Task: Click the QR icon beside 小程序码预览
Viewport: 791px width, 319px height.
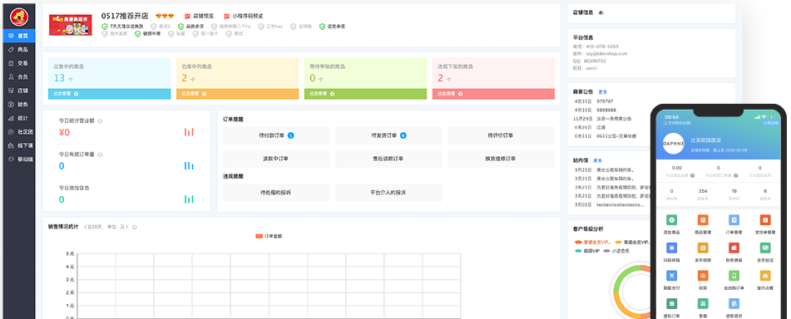Action: click(226, 16)
